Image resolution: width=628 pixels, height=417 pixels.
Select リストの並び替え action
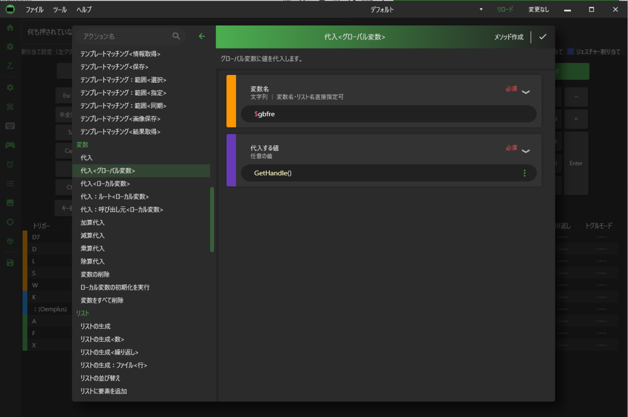coord(141,378)
